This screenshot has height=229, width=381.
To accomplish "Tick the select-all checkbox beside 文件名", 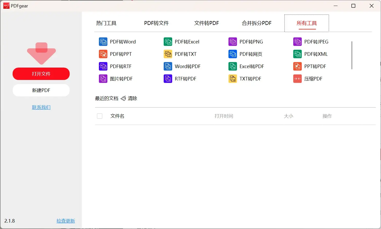I will [100, 116].
